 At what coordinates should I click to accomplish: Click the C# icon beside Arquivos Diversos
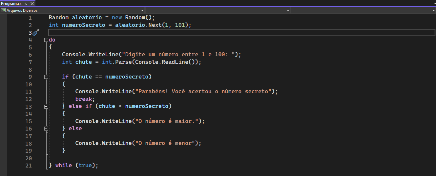click(x=3, y=10)
